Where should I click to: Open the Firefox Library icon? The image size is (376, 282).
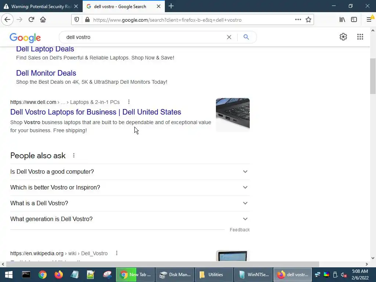[342, 20]
